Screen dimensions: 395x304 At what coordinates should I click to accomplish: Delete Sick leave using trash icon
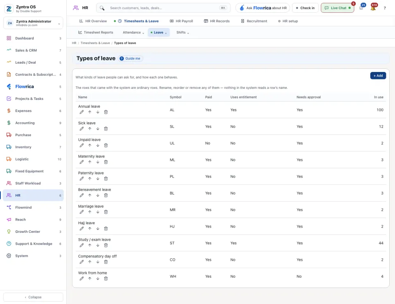106,129
